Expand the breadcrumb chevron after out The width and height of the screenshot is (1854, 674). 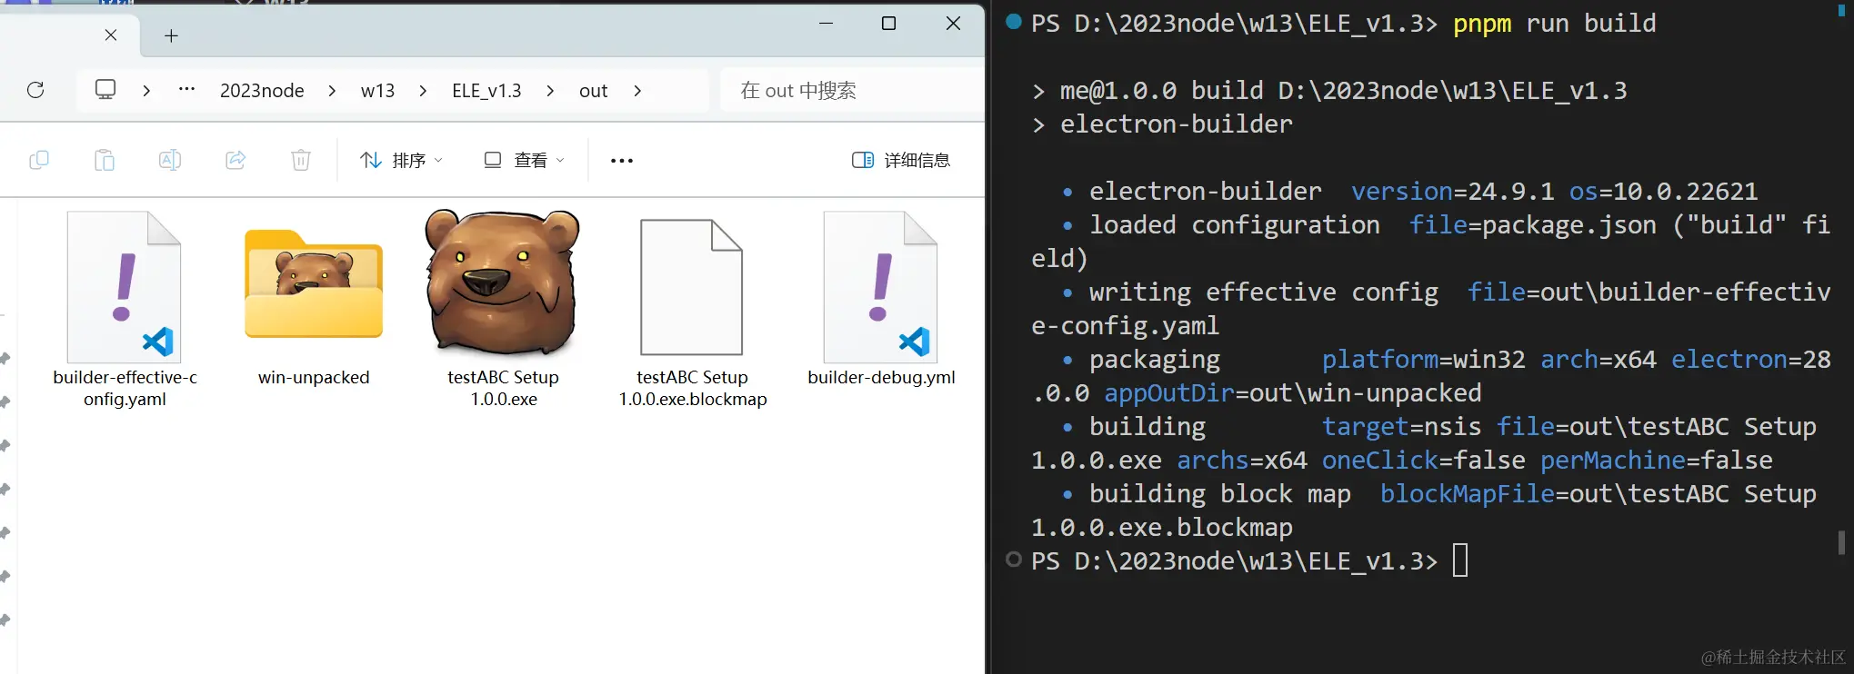[x=637, y=90]
